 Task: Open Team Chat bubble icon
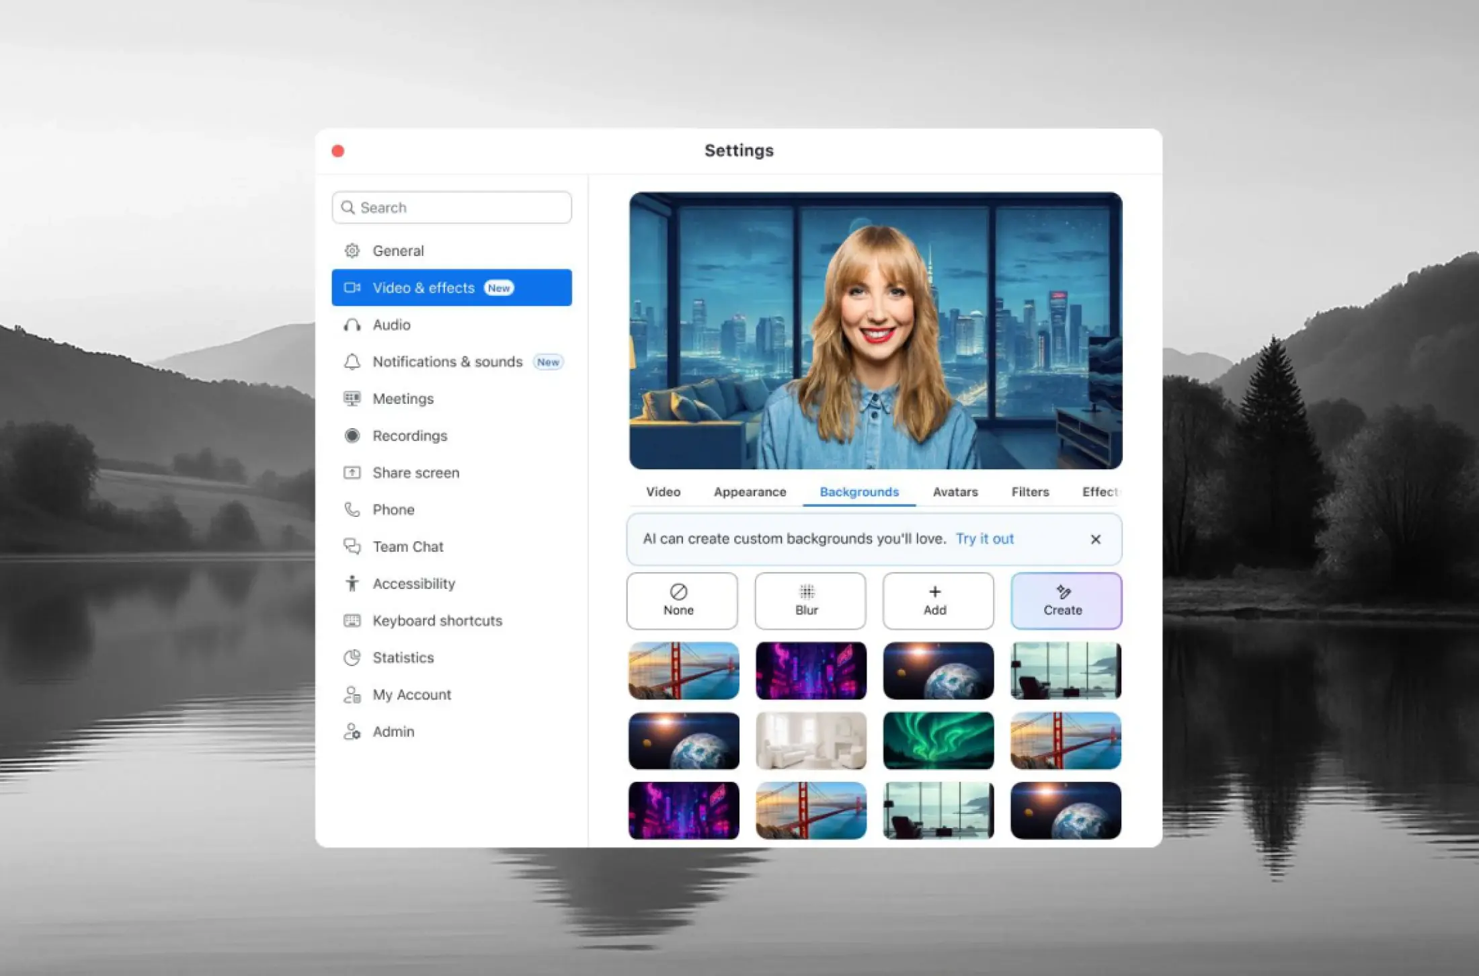352,546
